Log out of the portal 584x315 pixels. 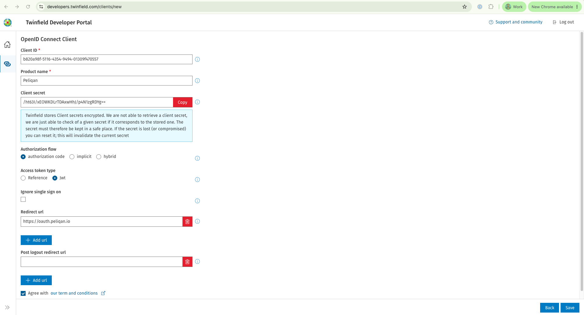[x=563, y=22]
